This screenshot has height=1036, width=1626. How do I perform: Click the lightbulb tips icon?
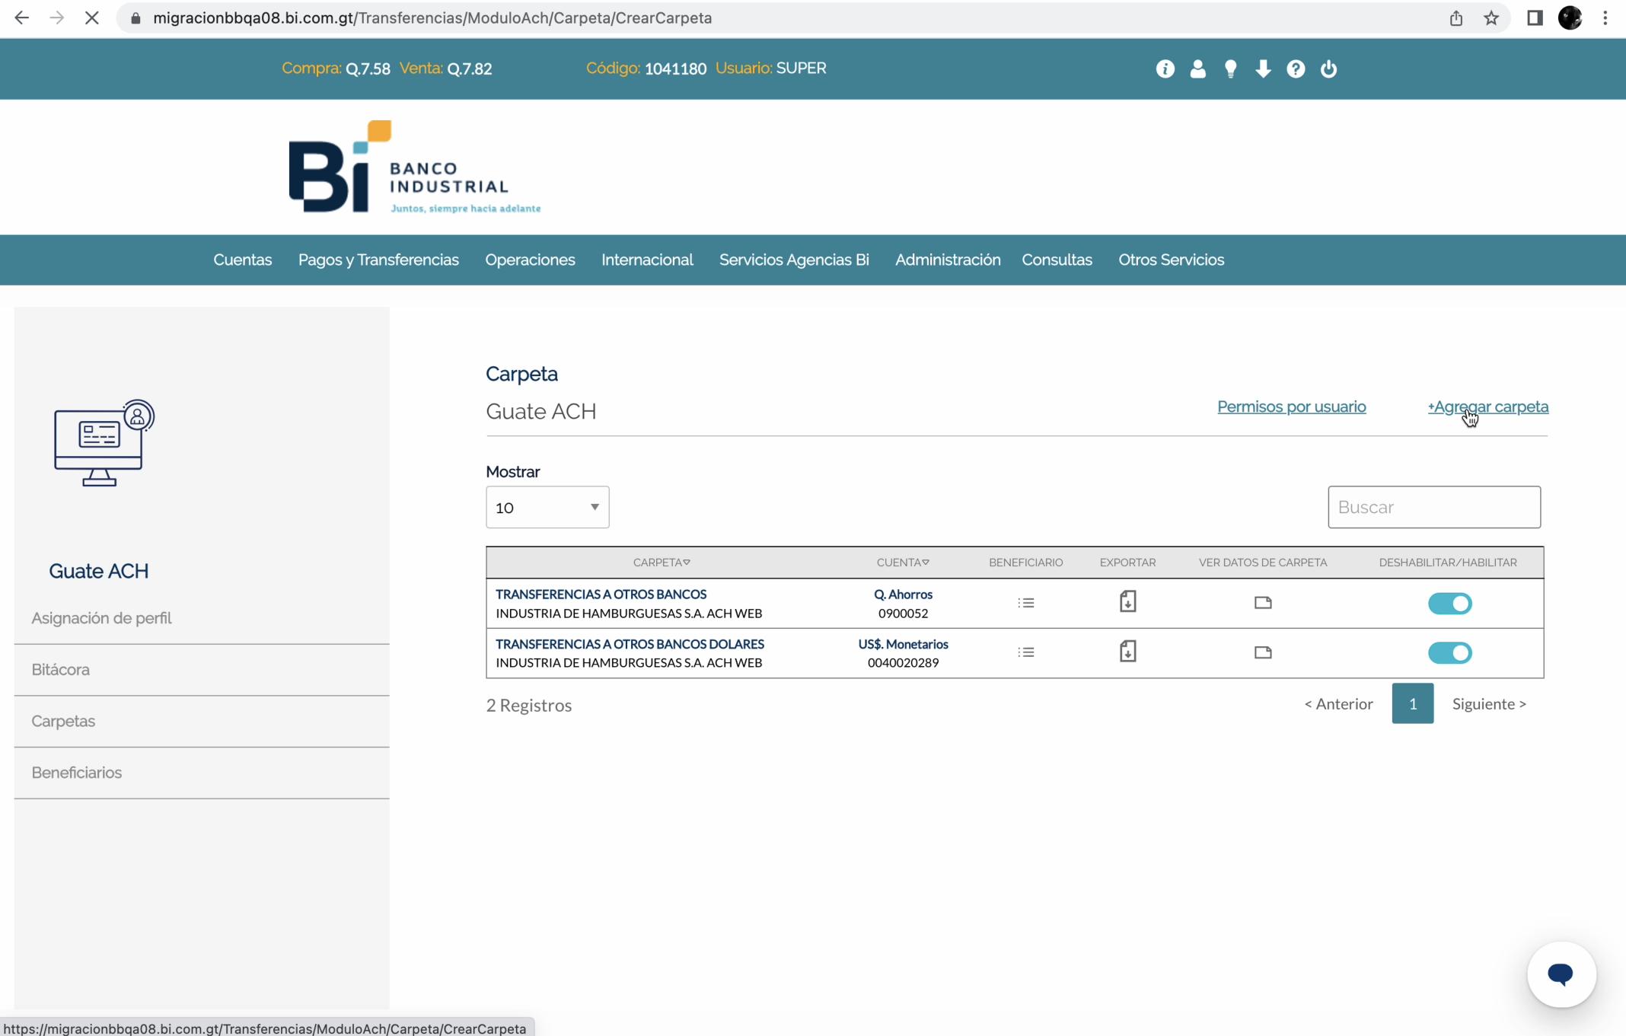pyautogui.click(x=1230, y=69)
